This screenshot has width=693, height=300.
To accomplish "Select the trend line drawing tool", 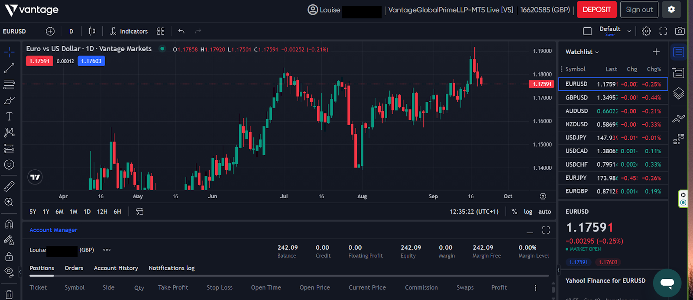I will (x=9, y=68).
